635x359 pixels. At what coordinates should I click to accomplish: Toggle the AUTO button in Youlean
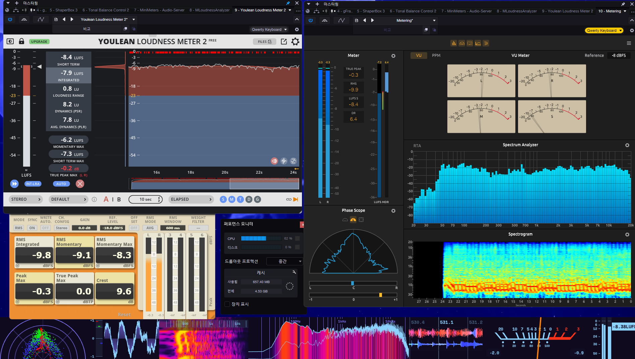(61, 184)
